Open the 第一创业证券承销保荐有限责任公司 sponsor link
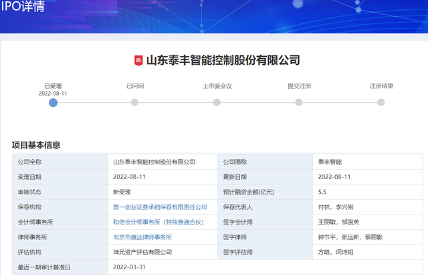This screenshot has height=278, width=428. click(x=160, y=207)
